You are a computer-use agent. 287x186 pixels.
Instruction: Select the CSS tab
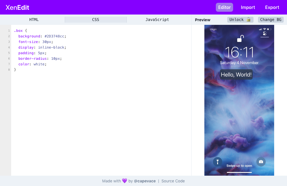(x=95, y=20)
